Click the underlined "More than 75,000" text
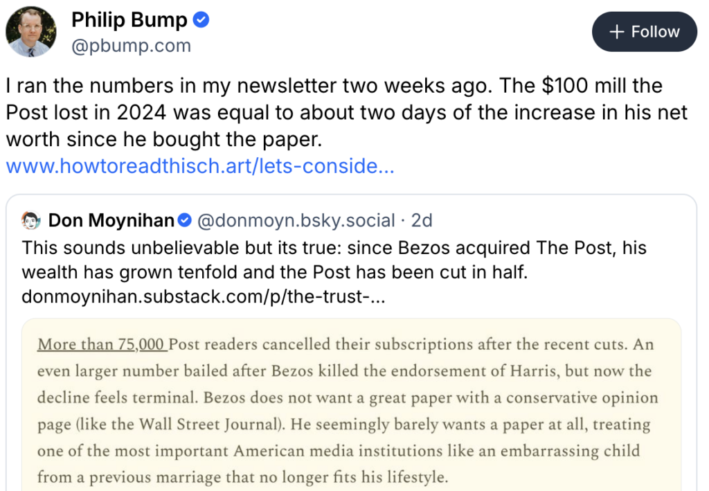The width and height of the screenshot is (709, 491). [x=101, y=344]
